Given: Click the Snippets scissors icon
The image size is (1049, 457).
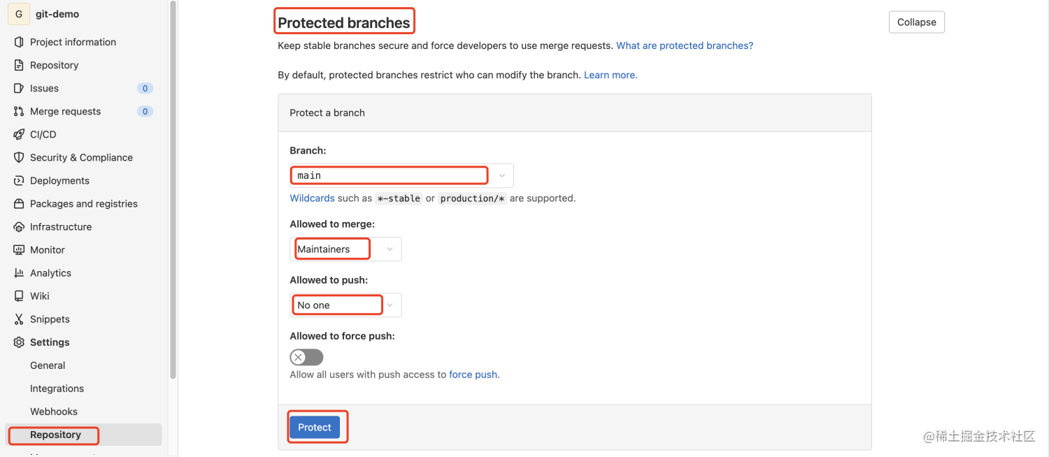Looking at the screenshot, I should pyautogui.click(x=19, y=319).
